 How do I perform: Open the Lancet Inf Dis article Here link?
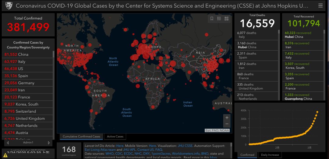[120, 146]
